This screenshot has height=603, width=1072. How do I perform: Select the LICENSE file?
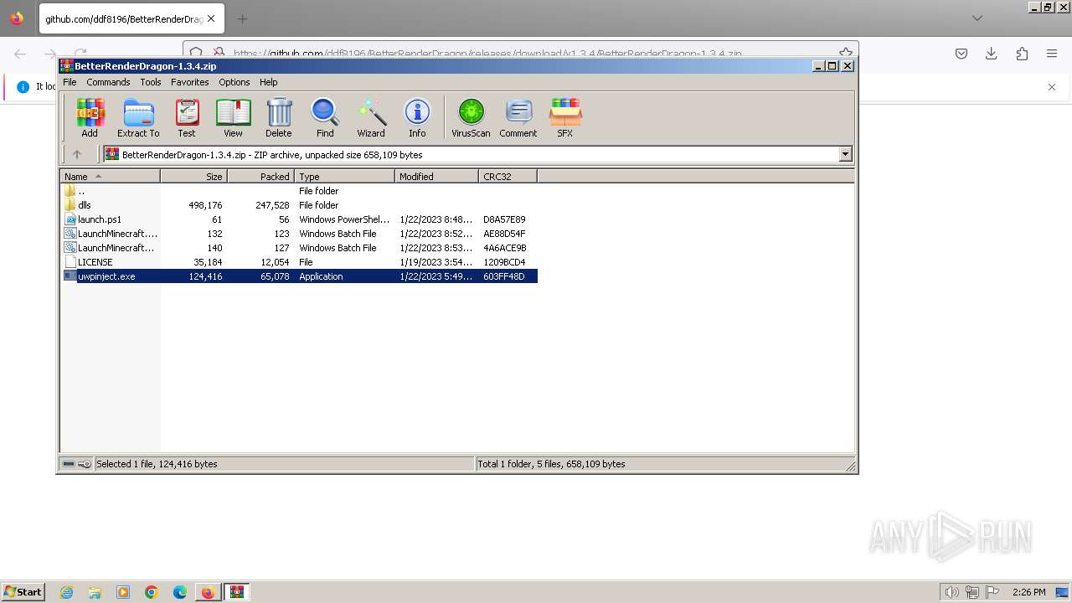click(299, 262)
